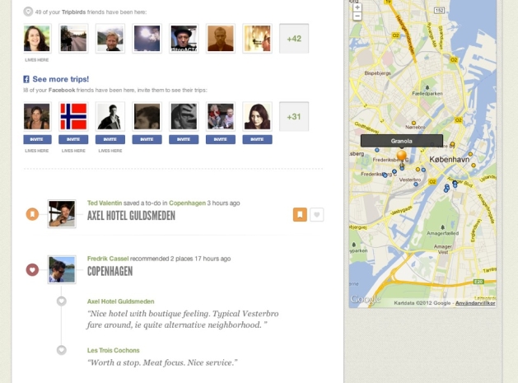The image size is (518, 383).
Task: Click the red heart recommendation timeline icon
Action: (32, 269)
